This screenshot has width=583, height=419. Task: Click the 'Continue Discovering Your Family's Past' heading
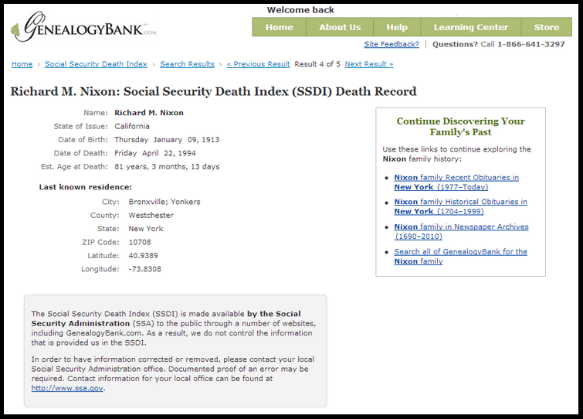pos(461,127)
